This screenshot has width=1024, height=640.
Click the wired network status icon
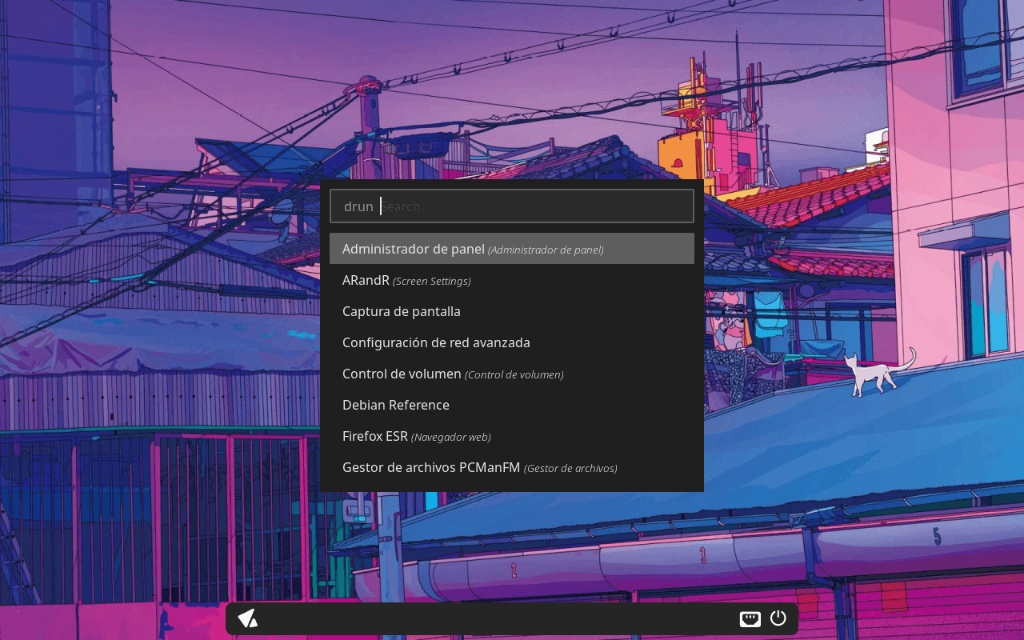click(750, 618)
